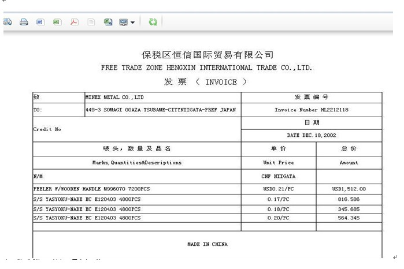Viewport: 404px width, 269px height.
Task: Select the 0.20/PC unit price
Action: 279,218
